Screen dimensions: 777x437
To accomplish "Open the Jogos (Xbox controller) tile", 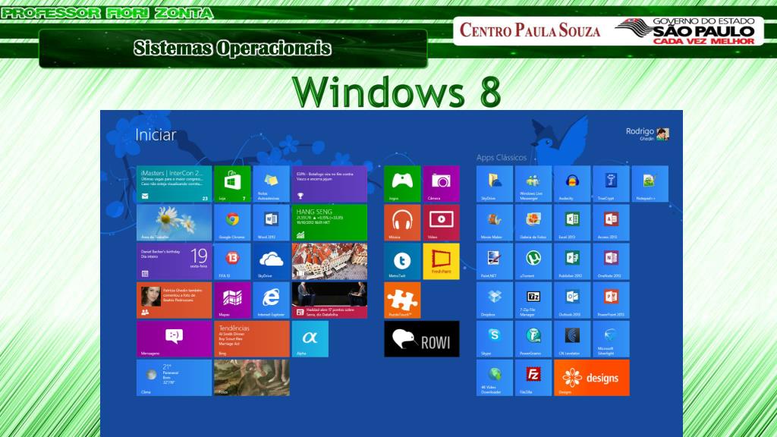I will [402, 184].
